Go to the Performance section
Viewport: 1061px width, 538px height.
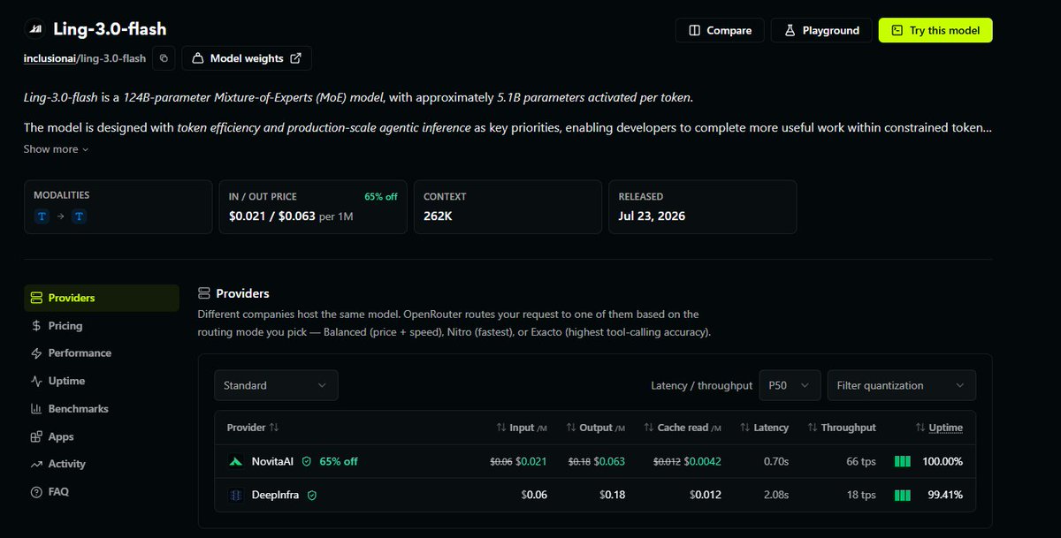click(71, 352)
